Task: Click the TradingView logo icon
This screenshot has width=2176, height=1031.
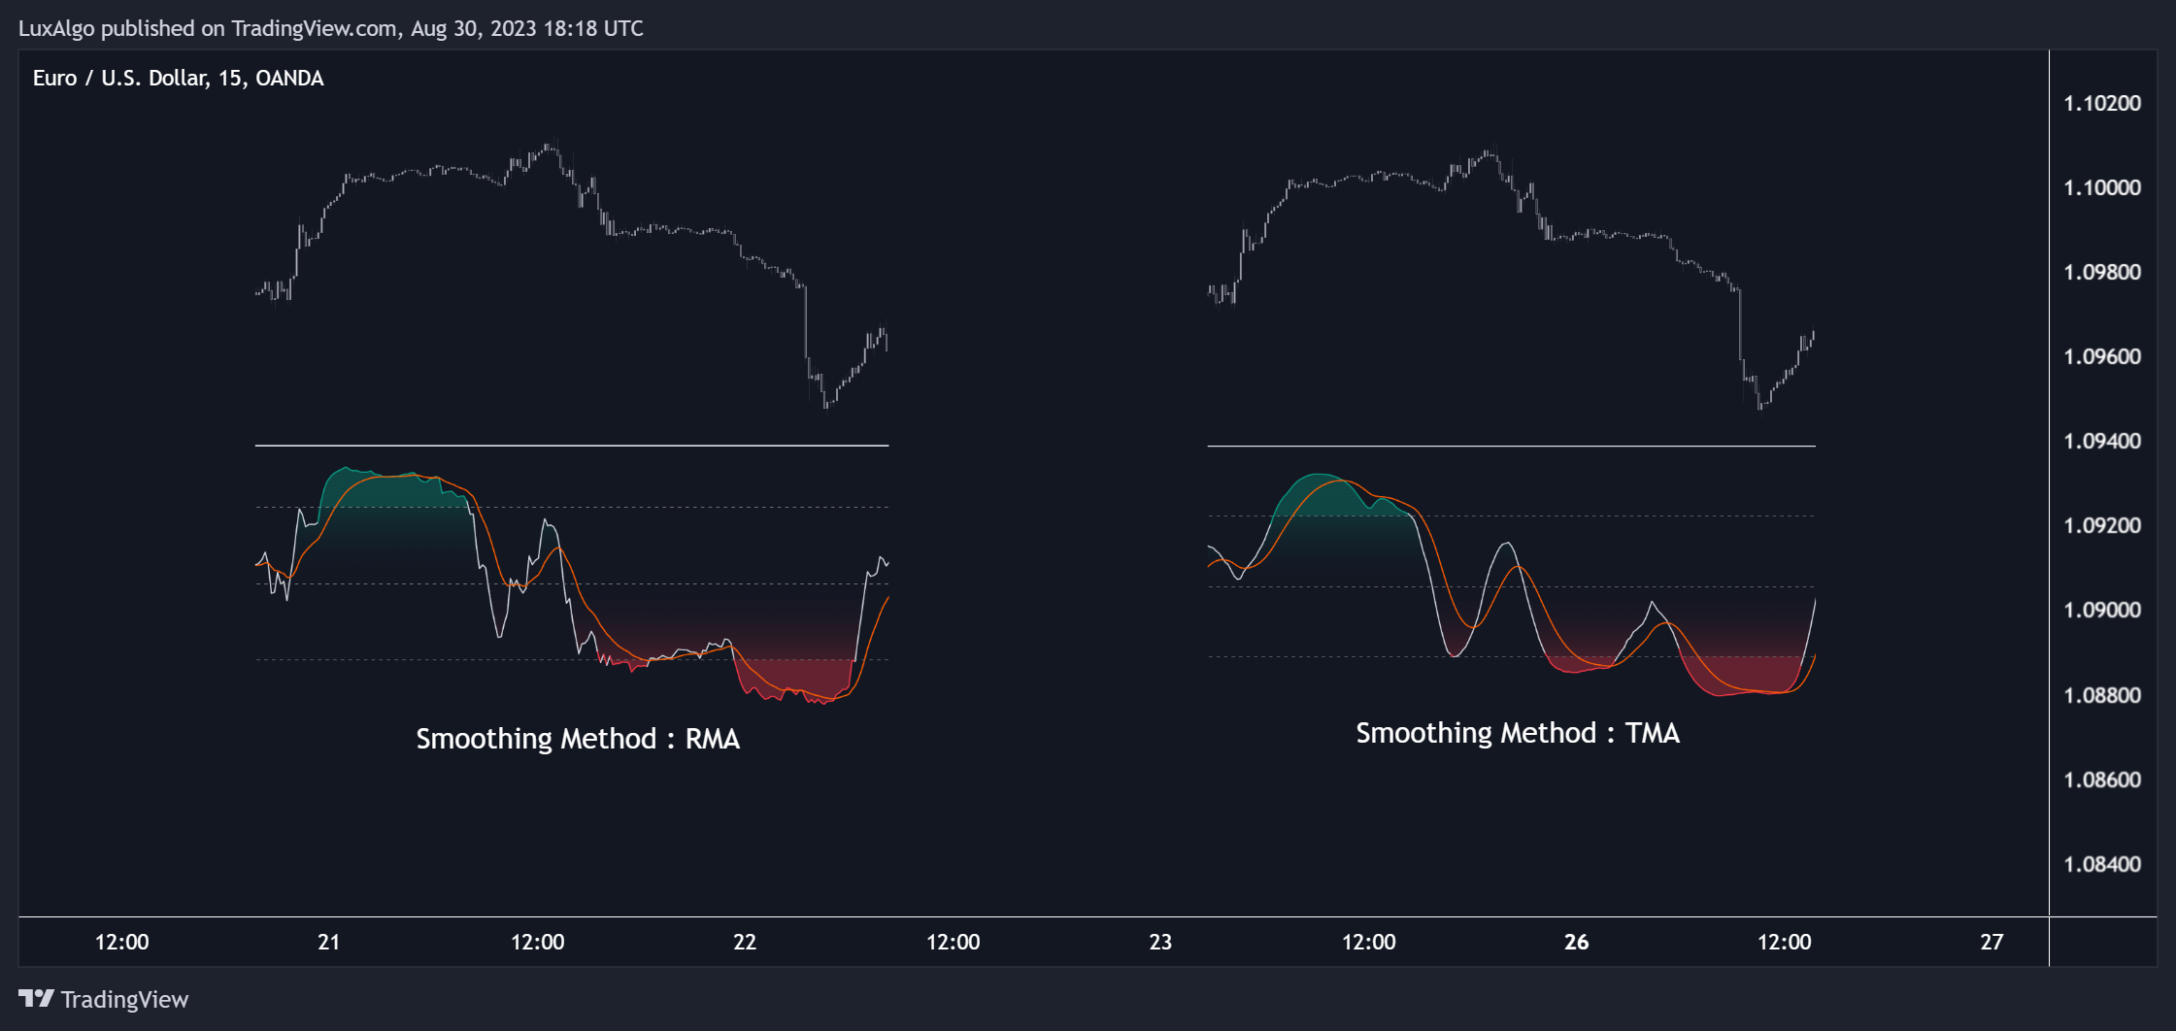Action: 36,998
